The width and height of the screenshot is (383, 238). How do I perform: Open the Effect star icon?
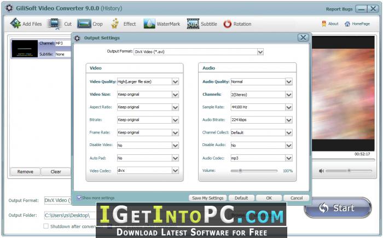pyautogui.click(x=115, y=24)
